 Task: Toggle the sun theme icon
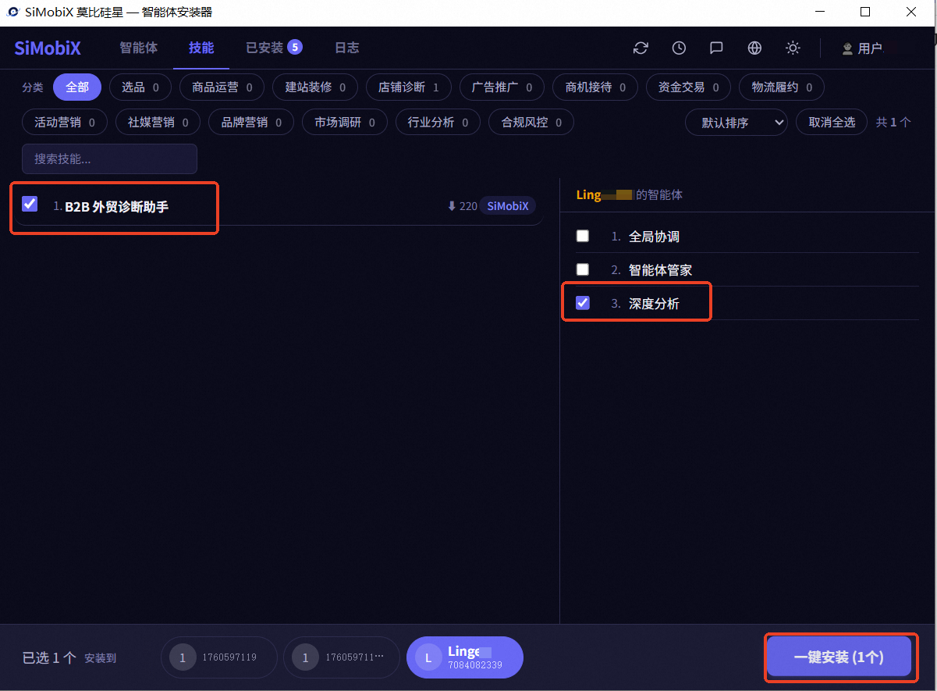pyautogui.click(x=793, y=48)
